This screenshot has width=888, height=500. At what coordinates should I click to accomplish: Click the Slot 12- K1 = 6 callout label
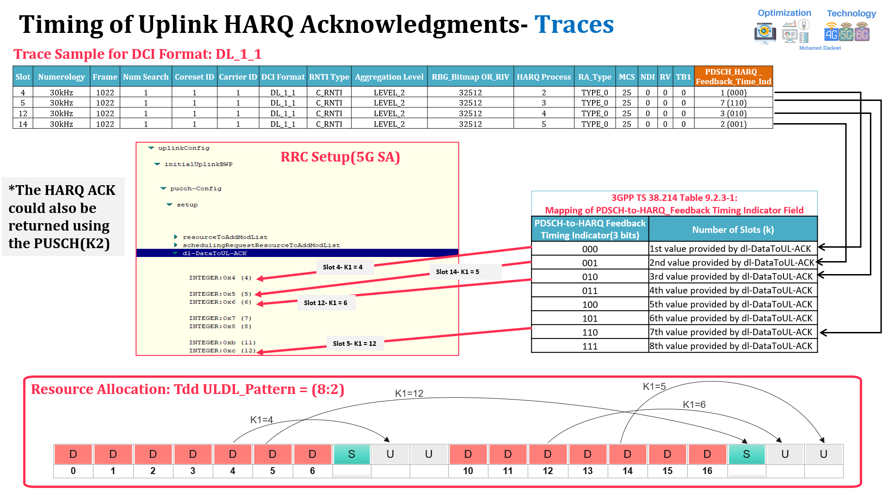click(x=327, y=302)
